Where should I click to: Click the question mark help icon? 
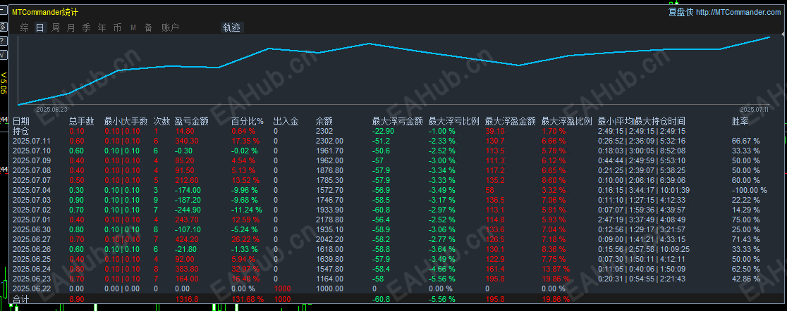pyautogui.click(x=3, y=40)
